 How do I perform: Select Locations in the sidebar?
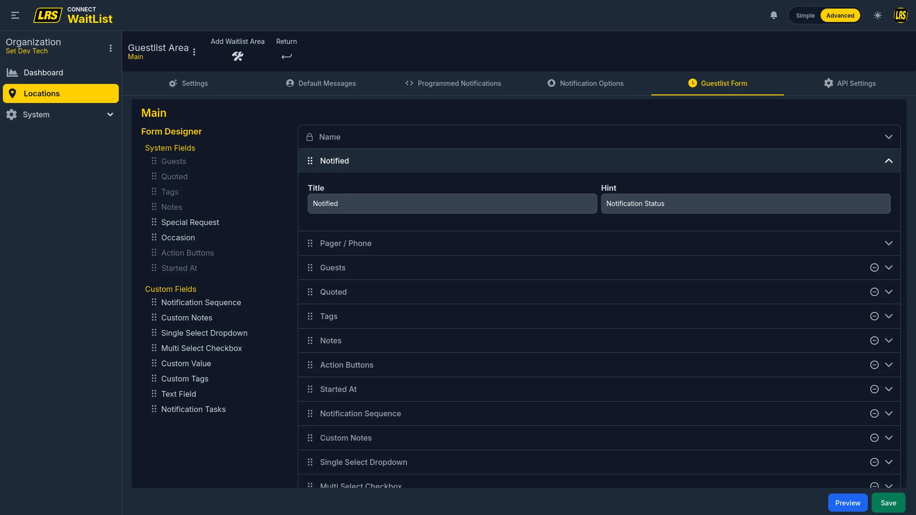(61, 93)
